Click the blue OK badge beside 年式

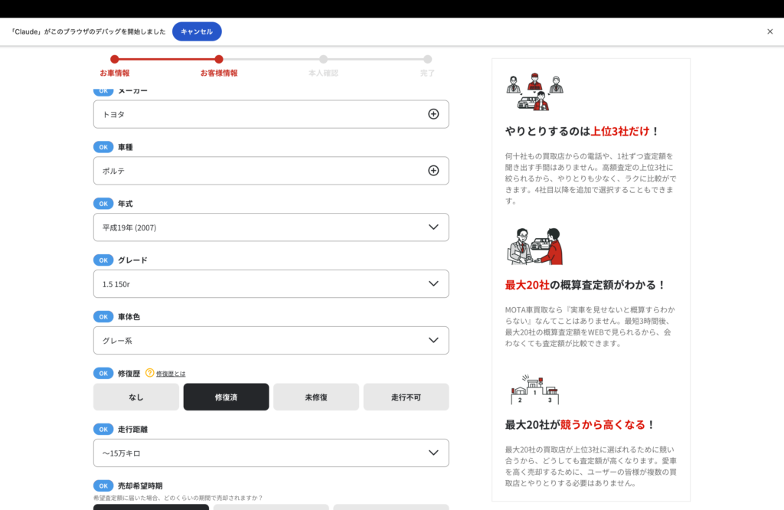click(x=103, y=204)
